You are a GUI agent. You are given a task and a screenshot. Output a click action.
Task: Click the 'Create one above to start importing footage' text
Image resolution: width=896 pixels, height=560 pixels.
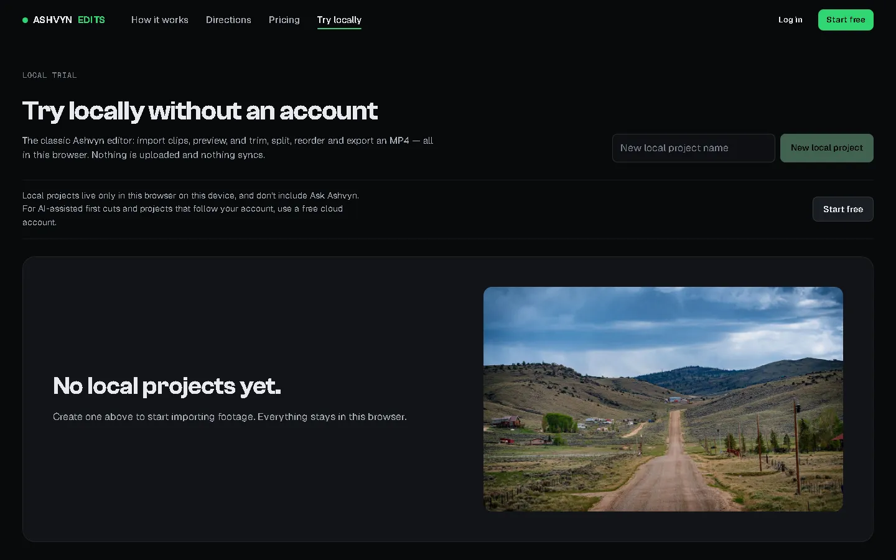tap(230, 417)
